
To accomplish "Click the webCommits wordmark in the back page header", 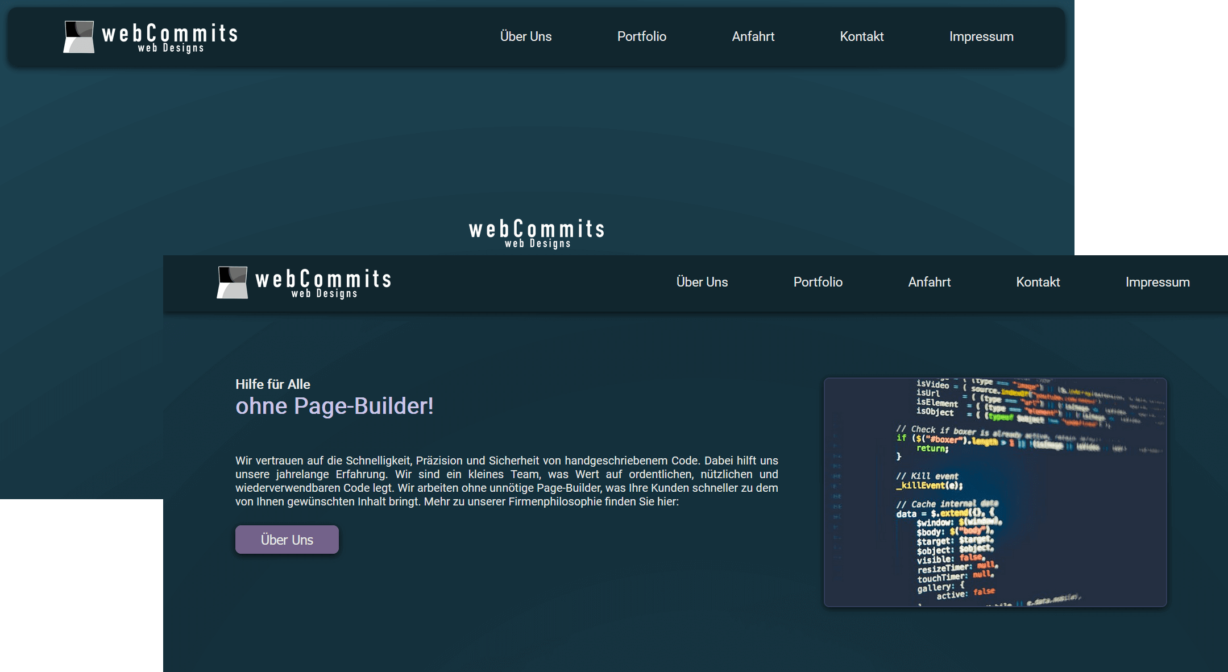I will point(169,38).
